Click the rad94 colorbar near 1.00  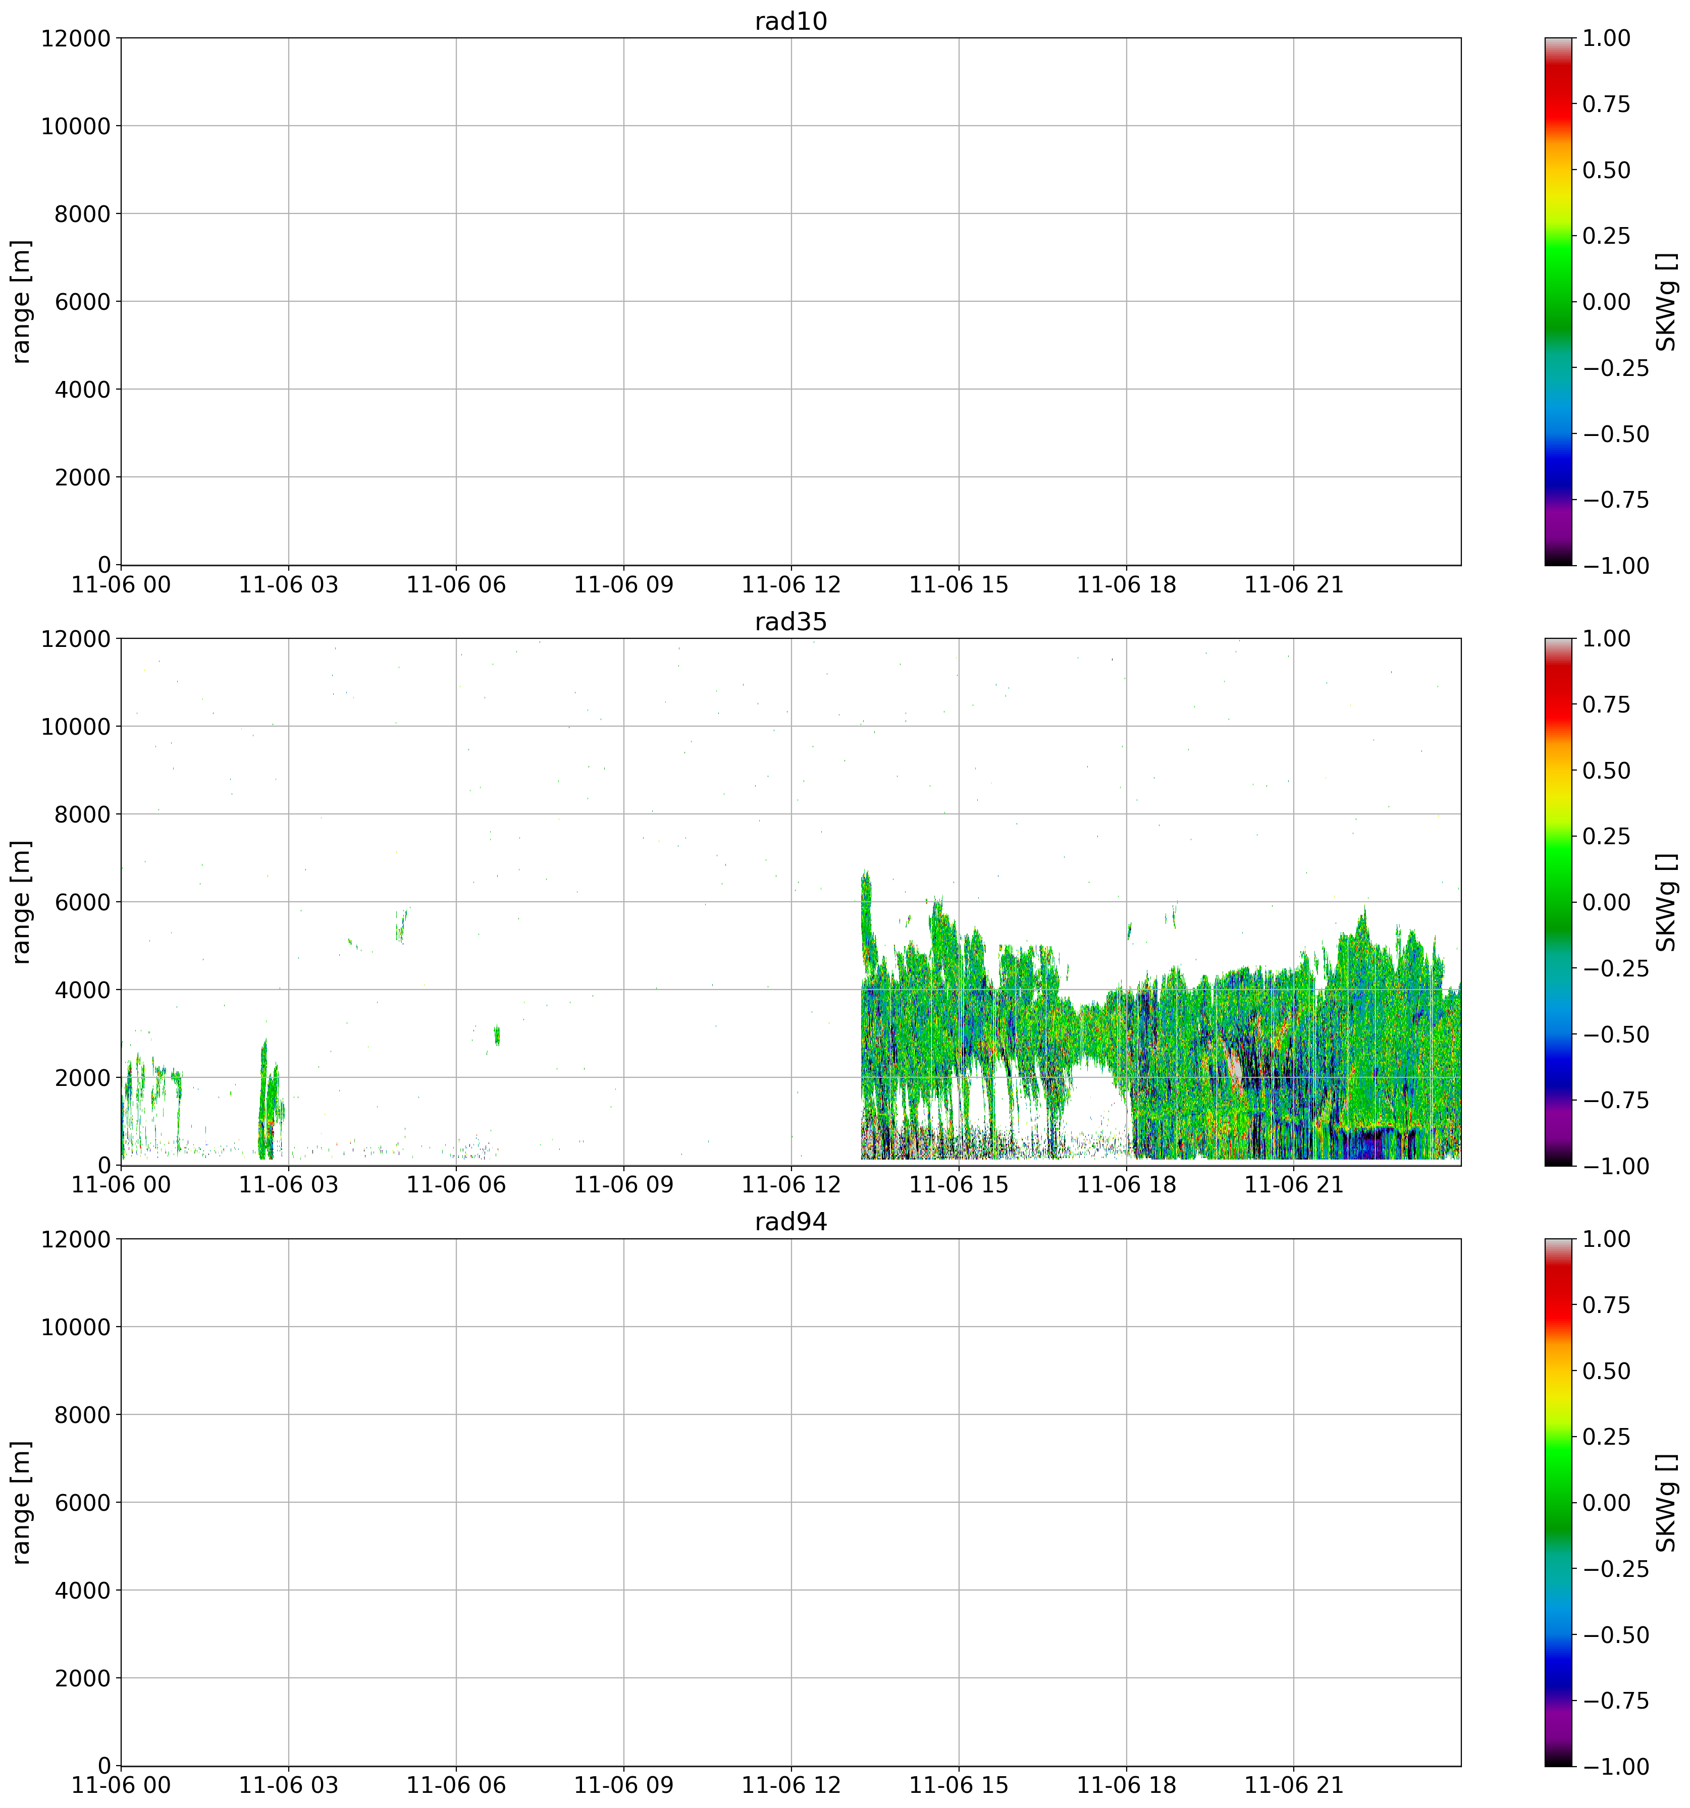point(1557,1242)
